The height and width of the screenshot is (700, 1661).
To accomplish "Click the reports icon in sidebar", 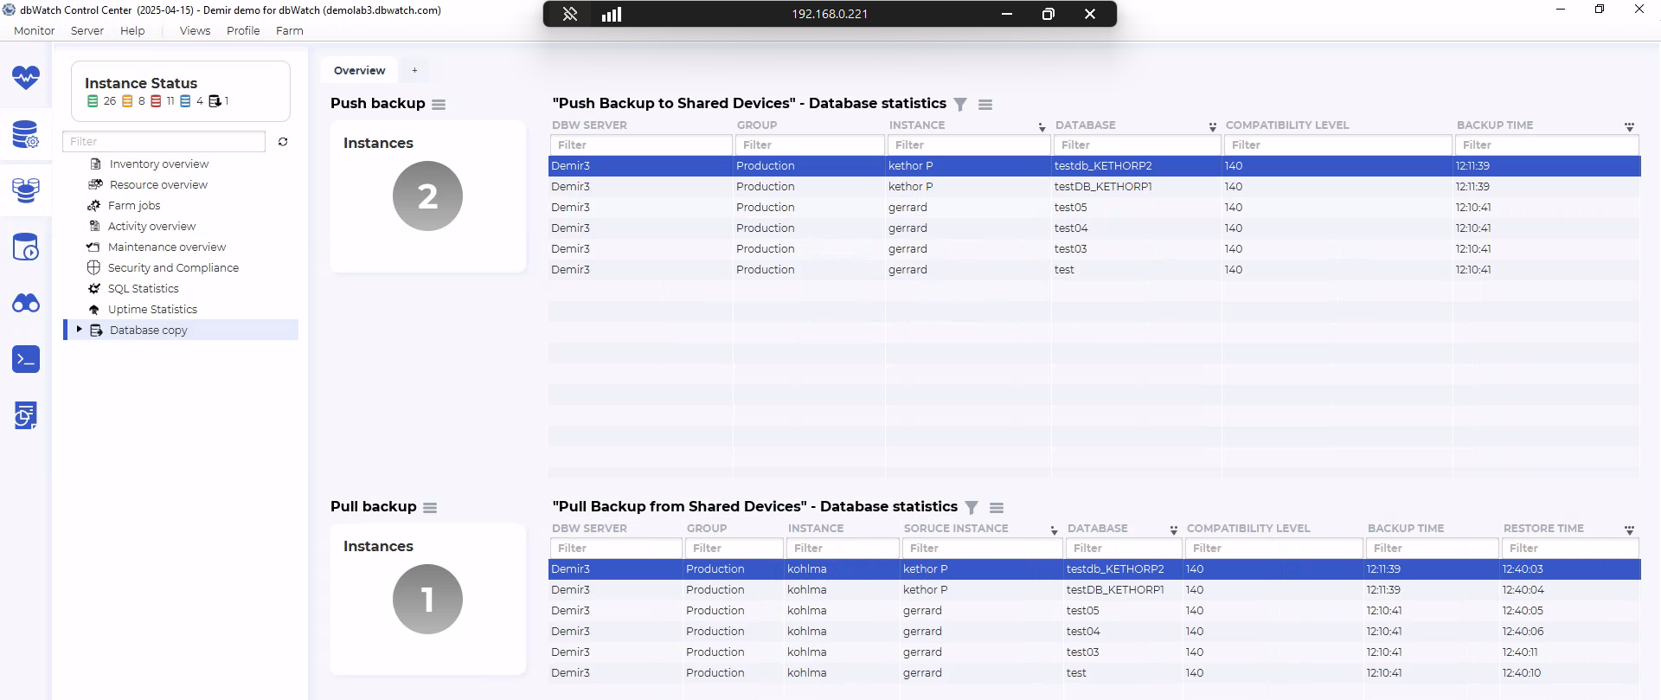I will point(26,415).
